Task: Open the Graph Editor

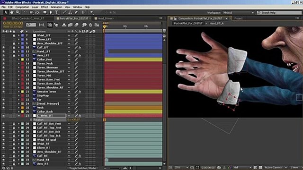Action: 97,25
